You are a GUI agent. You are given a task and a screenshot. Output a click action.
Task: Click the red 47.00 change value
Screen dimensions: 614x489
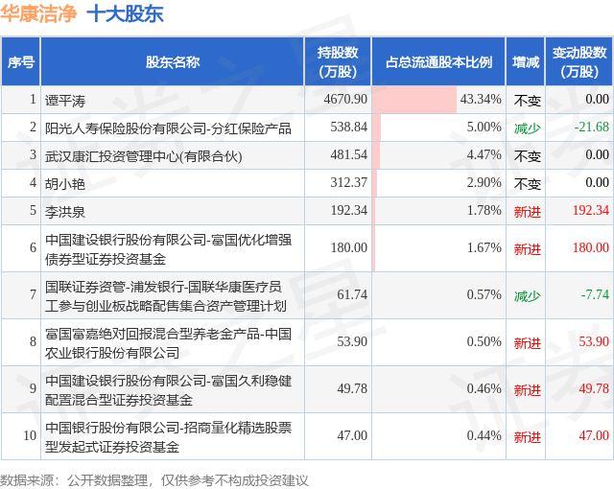point(594,435)
